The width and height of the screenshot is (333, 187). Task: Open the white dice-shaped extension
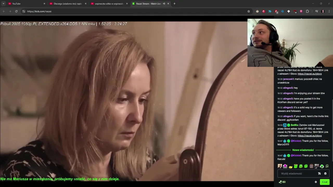click(289, 11)
